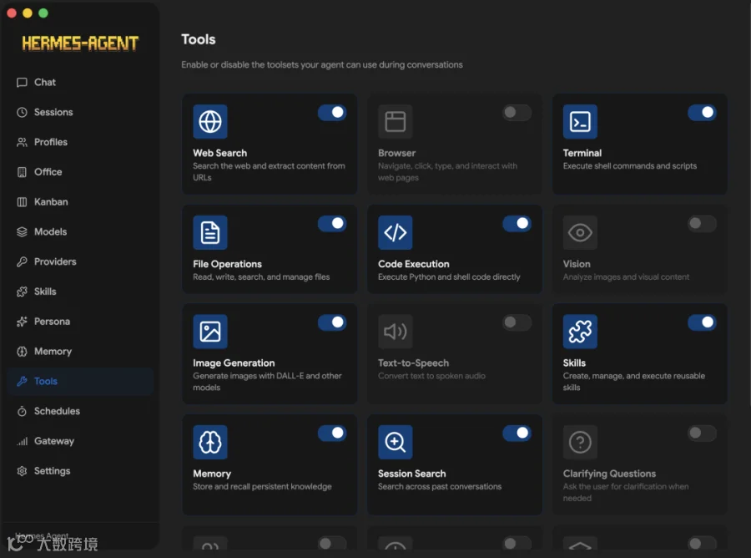Disable the Web Search toggle
The width and height of the screenshot is (751, 558).
(332, 113)
